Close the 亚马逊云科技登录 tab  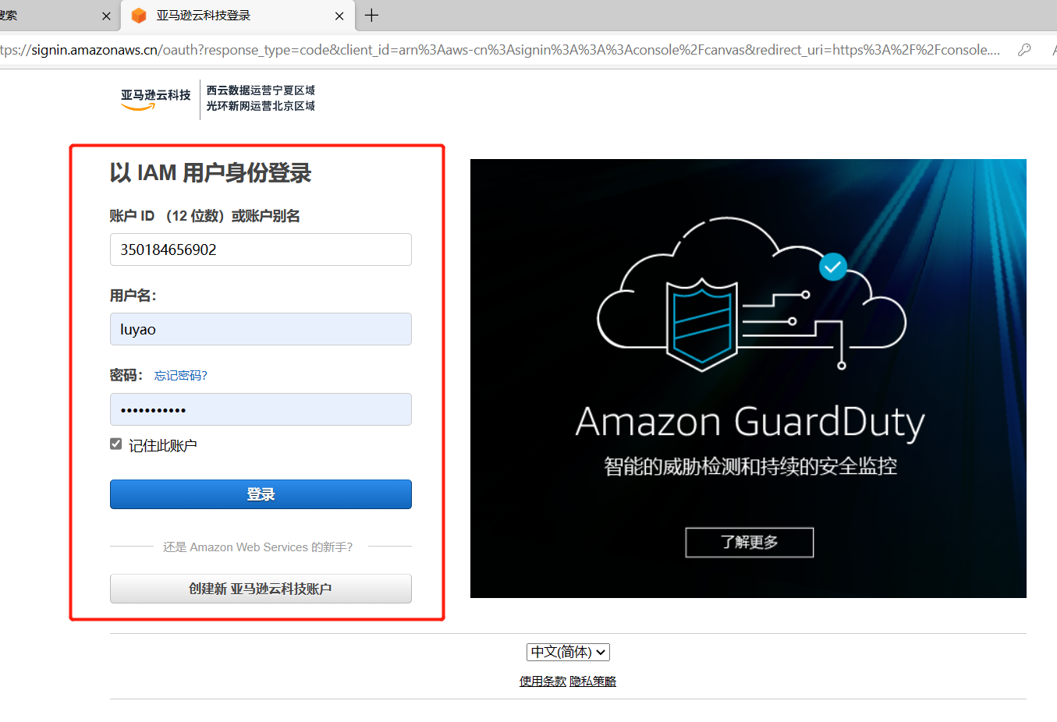coord(339,16)
